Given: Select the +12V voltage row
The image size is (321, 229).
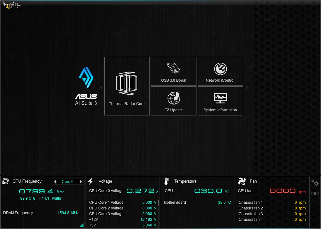Looking at the screenshot, I should point(123,220).
